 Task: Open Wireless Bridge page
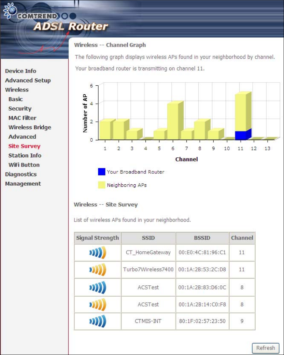[30, 127]
